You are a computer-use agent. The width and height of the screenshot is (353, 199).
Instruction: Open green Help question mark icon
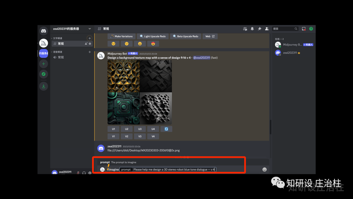(x=311, y=29)
